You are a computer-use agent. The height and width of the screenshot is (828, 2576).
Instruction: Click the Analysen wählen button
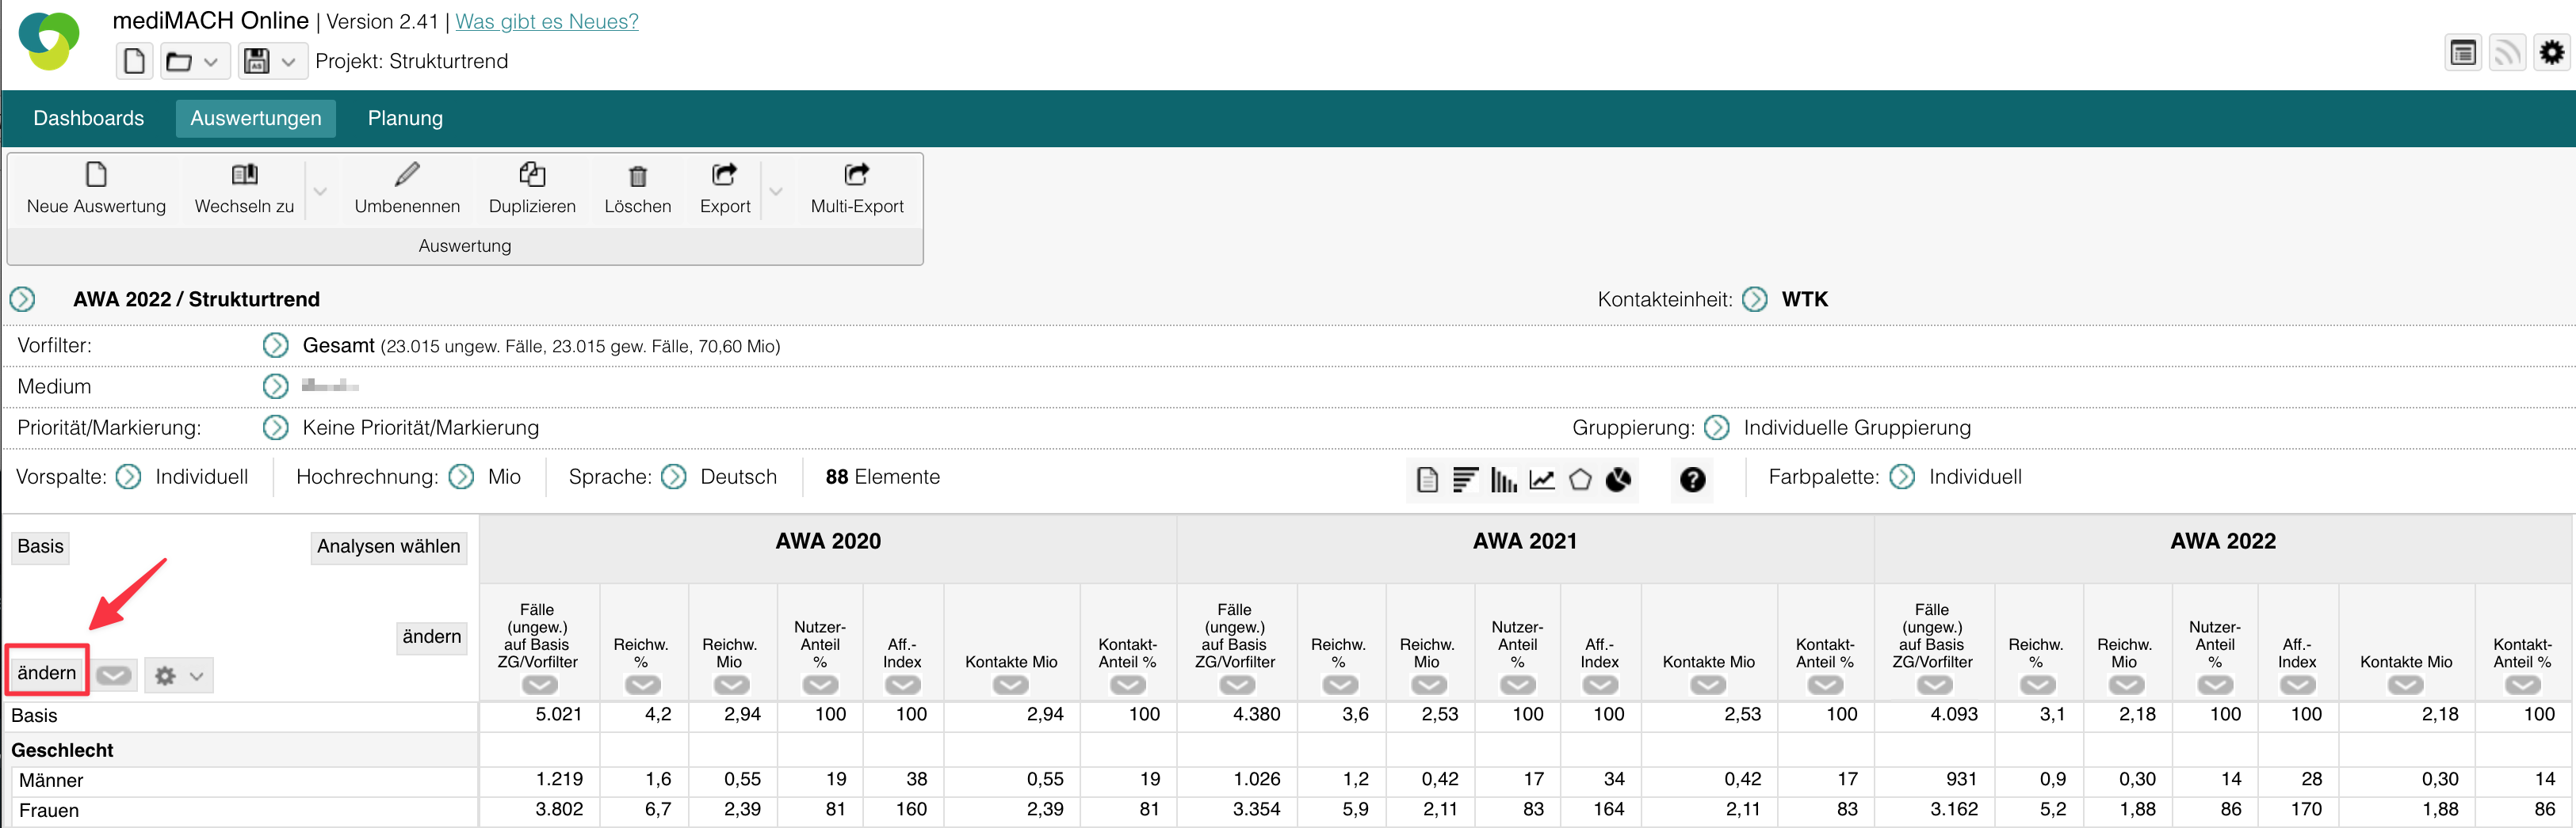388,546
